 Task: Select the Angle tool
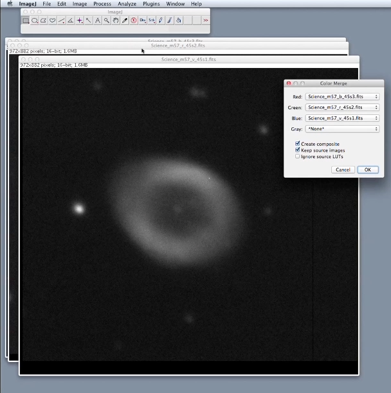[x=71, y=21]
